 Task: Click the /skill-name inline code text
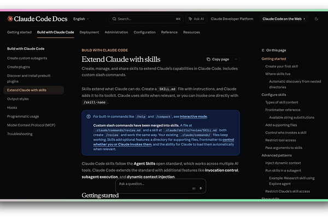tap(95, 102)
